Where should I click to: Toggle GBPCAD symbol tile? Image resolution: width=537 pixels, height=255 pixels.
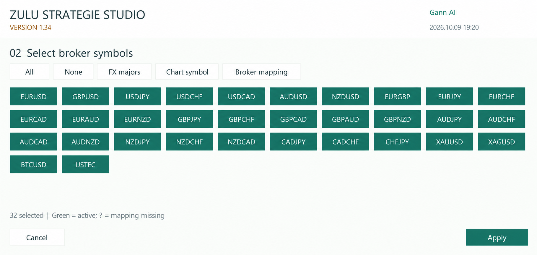[293, 119]
